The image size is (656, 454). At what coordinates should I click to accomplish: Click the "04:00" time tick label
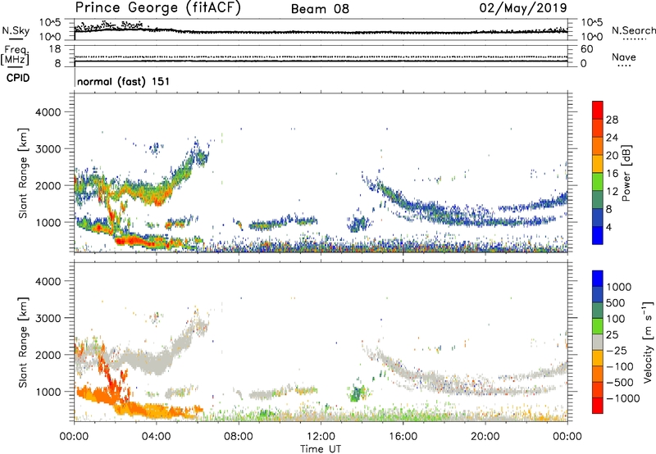coord(156,437)
